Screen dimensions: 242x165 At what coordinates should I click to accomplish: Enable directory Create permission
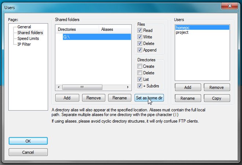click(140, 67)
